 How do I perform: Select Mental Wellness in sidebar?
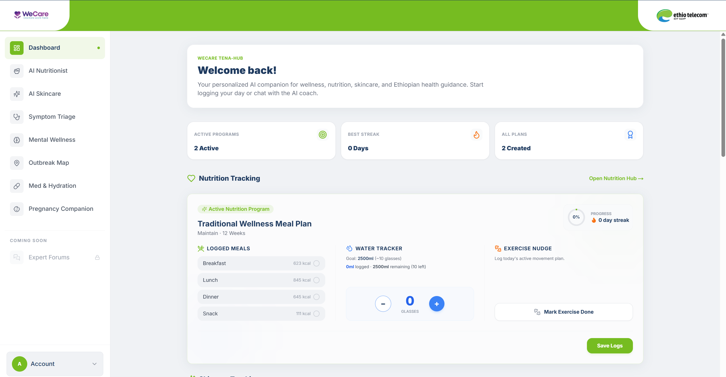[x=55, y=140]
